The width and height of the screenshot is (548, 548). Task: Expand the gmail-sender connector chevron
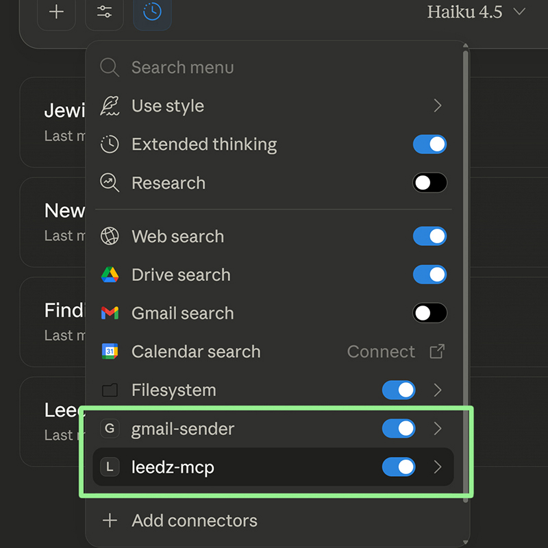(x=438, y=429)
